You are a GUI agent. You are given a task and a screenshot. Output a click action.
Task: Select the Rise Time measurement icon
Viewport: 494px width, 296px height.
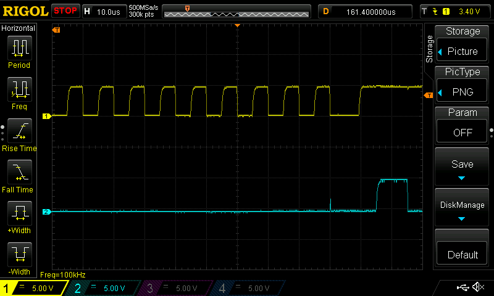click(20, 131)
